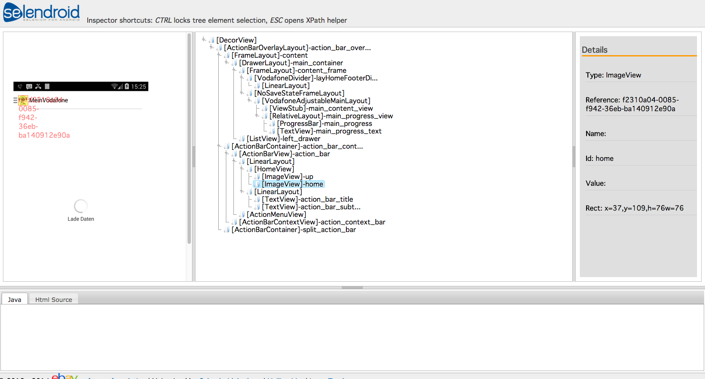
Task: Click the Wi-Fi signal icon in phone status bar
Action: coord(115,86)
